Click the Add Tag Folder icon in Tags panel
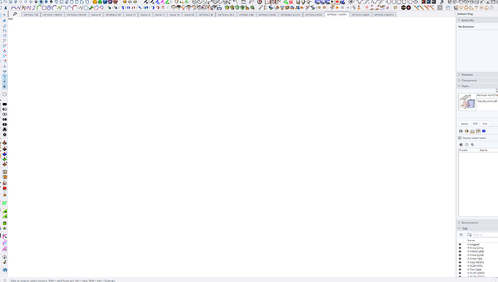Image resolution: width=498 pixels, height=282 pixels. (x=469, y=234)
